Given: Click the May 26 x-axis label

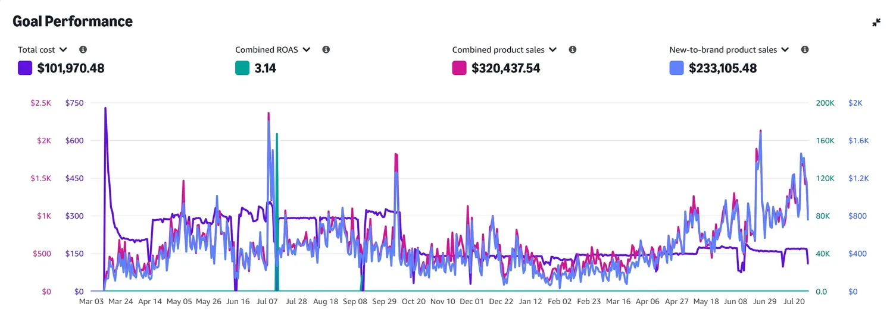Looking at the screenshot, I should [x=208, y=302].
